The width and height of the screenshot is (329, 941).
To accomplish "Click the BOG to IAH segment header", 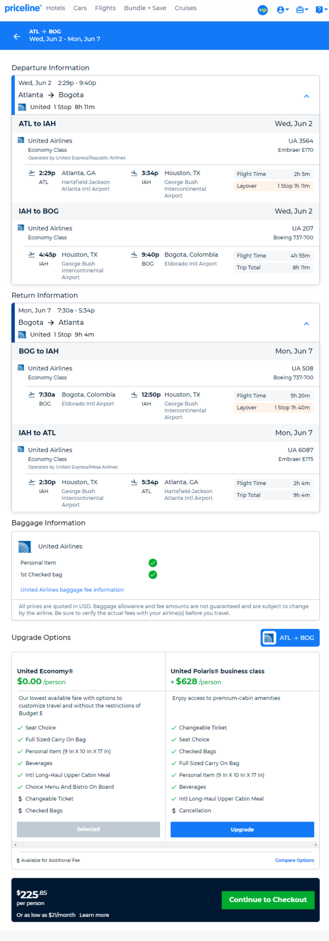I will pos(165,352).
